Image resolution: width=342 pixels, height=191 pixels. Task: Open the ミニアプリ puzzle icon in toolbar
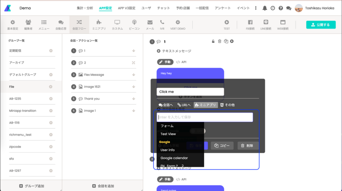pos(99,25)
